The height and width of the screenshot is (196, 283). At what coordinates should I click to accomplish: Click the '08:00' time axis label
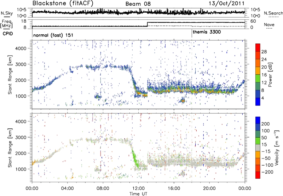pyautogui.click(x=103, y=189)
